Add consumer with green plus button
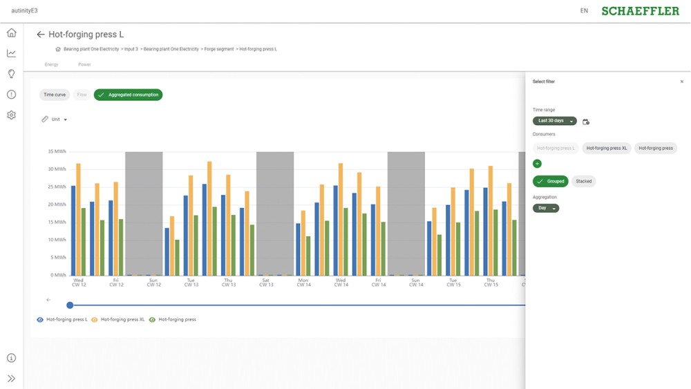The height and width of the screenshot is (389, 691). (538, 164)
